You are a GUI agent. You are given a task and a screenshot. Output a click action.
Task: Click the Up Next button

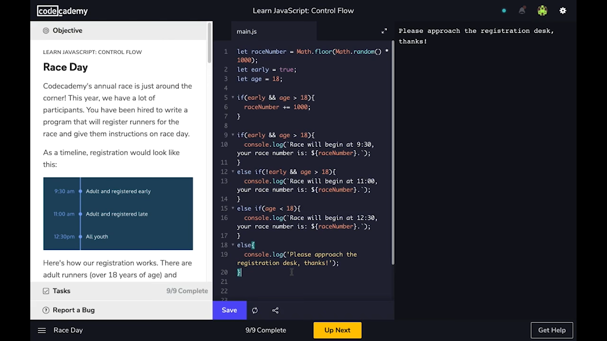click(x=337, y=330)
